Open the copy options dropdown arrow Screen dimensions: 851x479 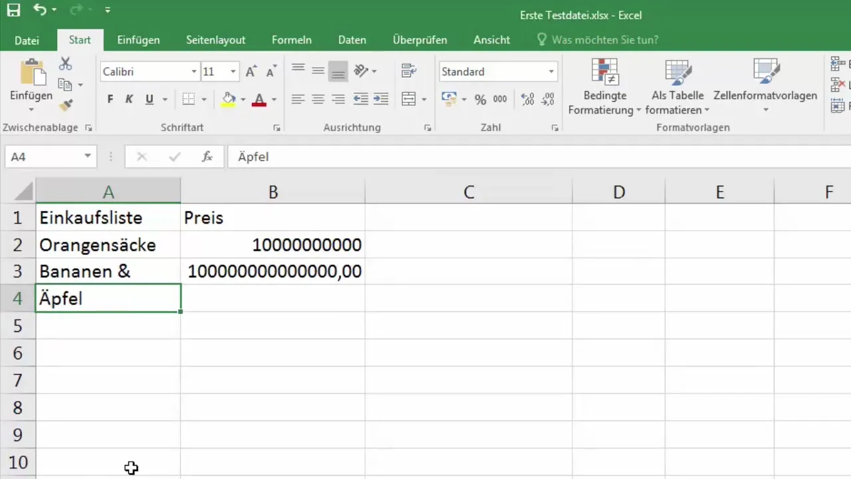(x=80, y=85)
